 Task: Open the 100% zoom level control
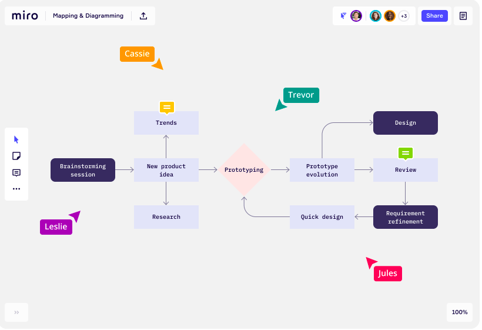coord(461,313)
